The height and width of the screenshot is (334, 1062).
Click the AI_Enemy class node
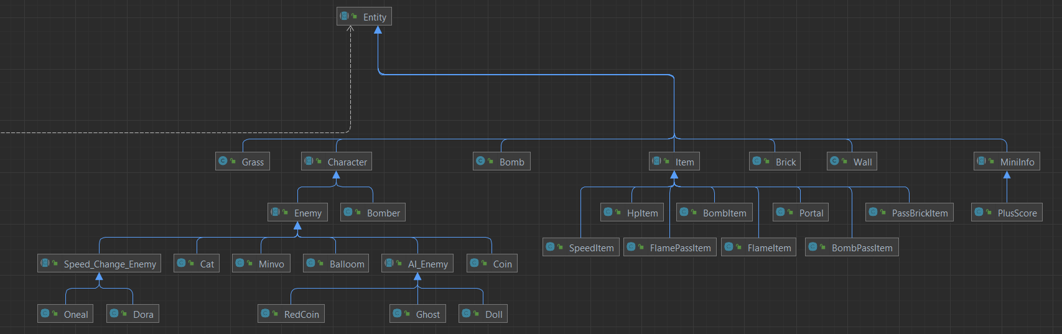(x=417, y=263)
